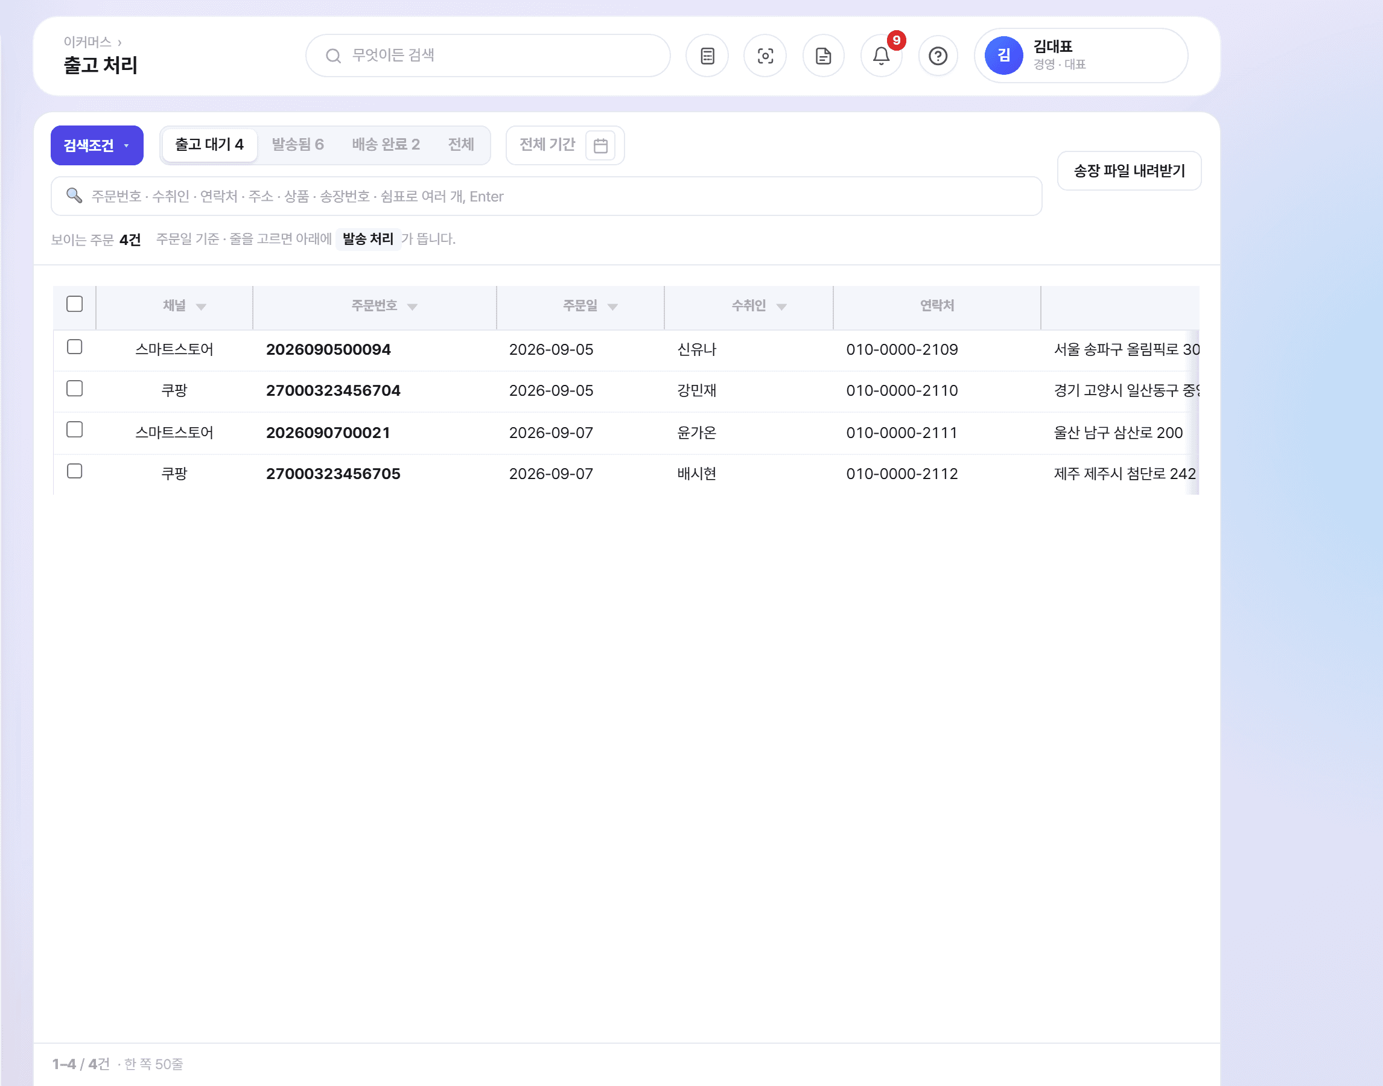
Task: Toggle the select-all header checkbox
Action: pyautogui.click(x=74, y=304)
